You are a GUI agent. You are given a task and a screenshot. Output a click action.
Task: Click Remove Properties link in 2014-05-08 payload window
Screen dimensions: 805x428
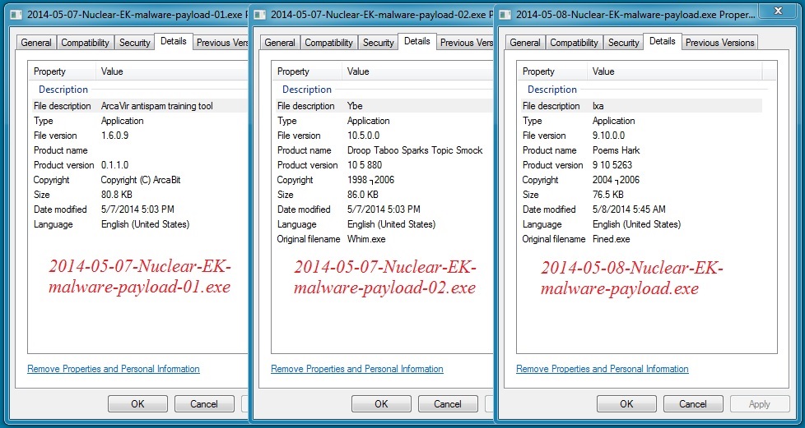click(x=603, y=369)
